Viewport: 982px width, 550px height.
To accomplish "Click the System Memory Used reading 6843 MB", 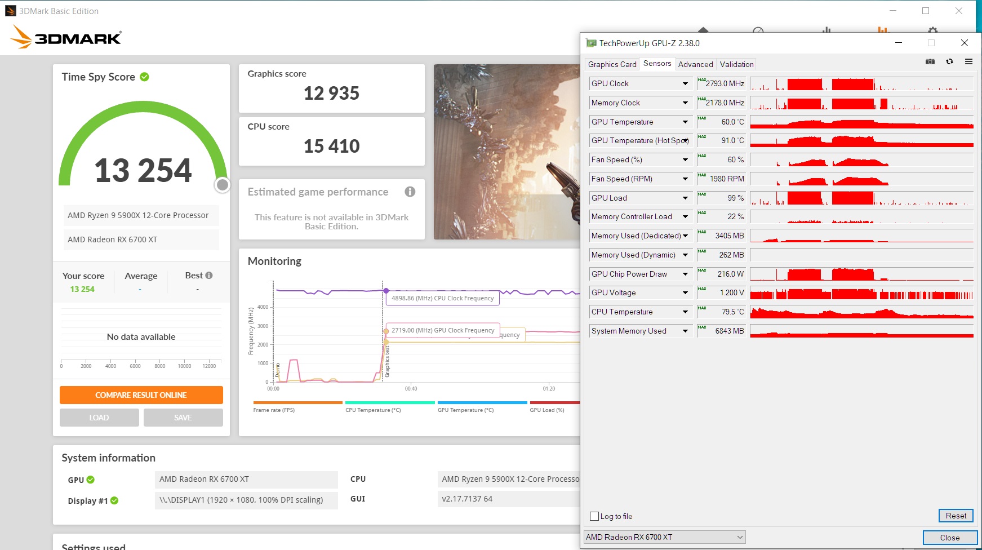I will click(721, 331).
